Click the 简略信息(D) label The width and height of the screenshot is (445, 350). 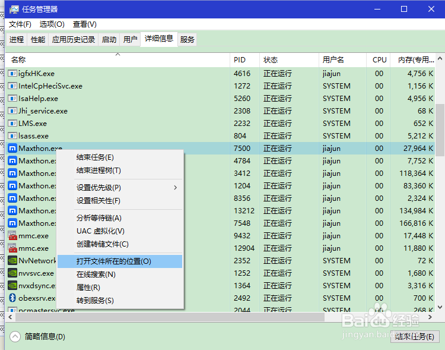(45, 337)
